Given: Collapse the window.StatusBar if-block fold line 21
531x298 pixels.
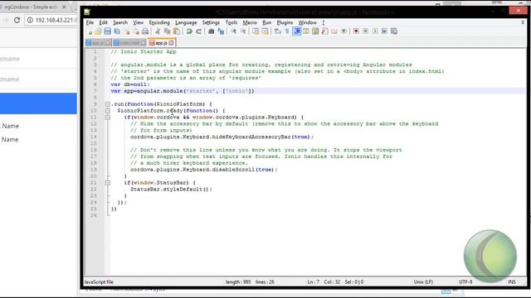Looking at the screenshot, I should (107, 183).
